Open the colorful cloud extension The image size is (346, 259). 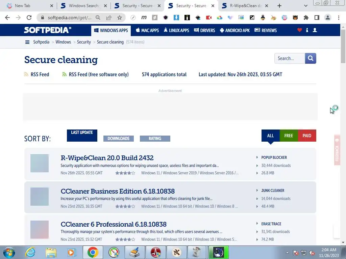220,18
